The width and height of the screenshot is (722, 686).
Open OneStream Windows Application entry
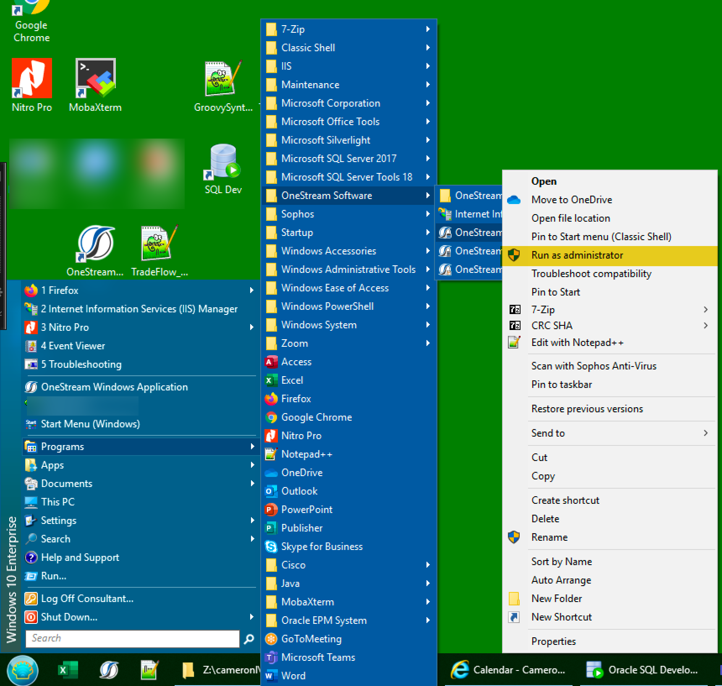click(140, 387)
